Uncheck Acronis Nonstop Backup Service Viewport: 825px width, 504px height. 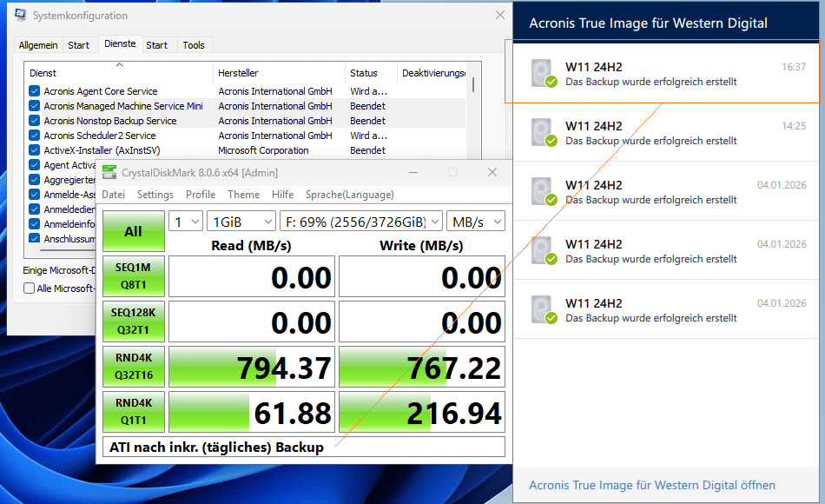pos(34,121)
